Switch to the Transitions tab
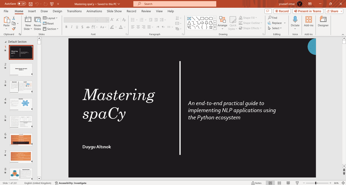This screenshot has height=185, width=346. coord(74,11)
